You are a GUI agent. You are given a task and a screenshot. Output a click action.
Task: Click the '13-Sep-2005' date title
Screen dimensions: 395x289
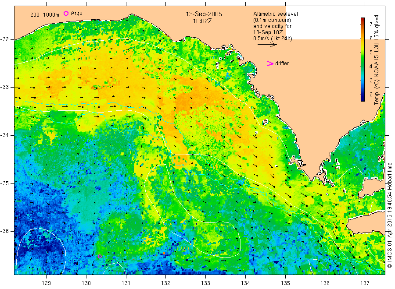coord(204,14)
